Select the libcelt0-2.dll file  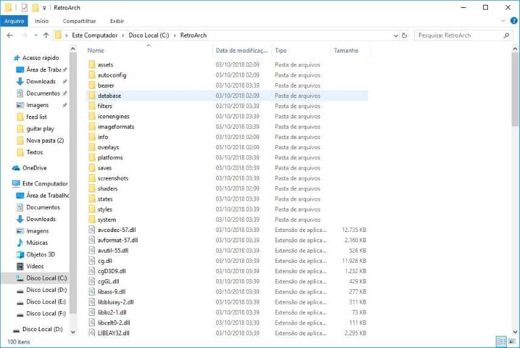pyautogui.click(x=114, y=323)
